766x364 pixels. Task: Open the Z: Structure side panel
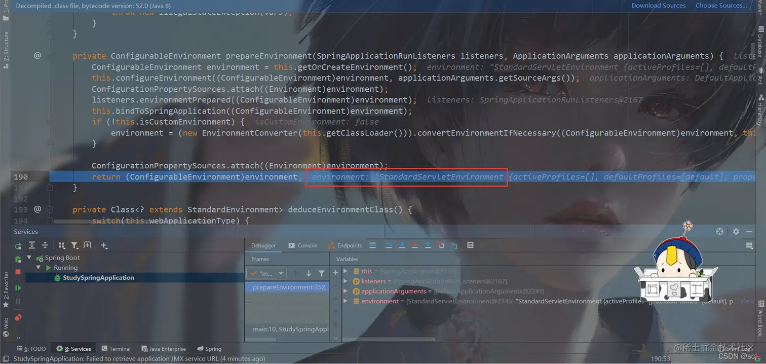tap(6, 50)
